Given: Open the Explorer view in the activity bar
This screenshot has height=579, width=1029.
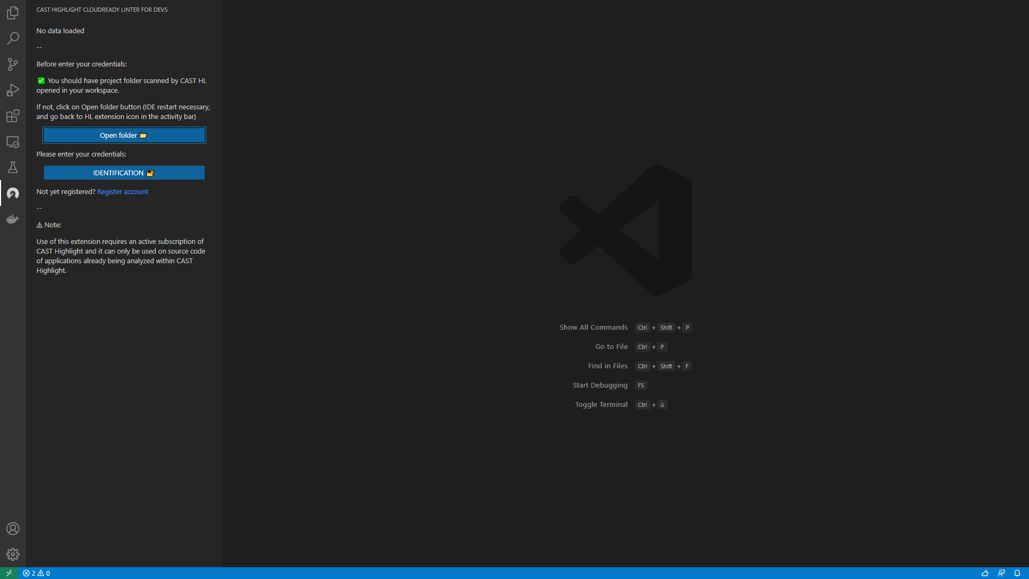Looking at the screenshot, I should pos(13,13).
